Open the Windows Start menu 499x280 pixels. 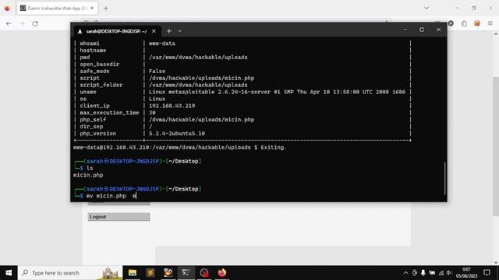(x=9, y=273)
